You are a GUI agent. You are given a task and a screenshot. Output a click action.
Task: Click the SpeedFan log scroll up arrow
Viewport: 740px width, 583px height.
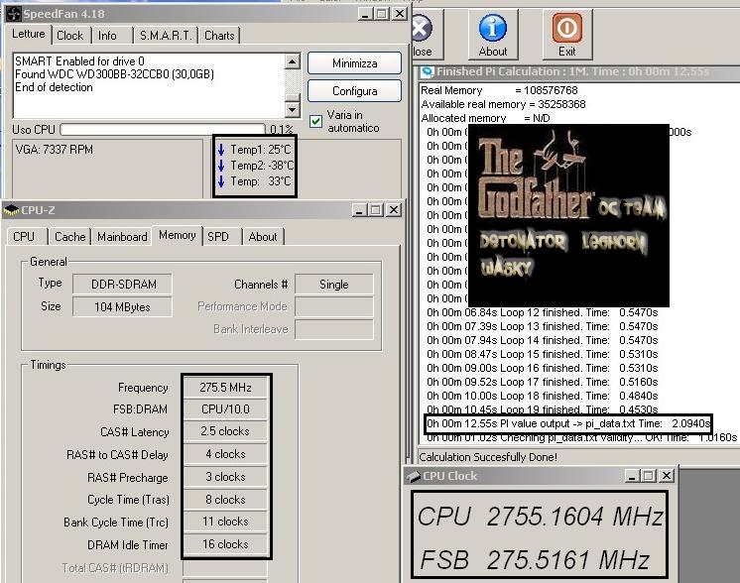click(293, 61)
